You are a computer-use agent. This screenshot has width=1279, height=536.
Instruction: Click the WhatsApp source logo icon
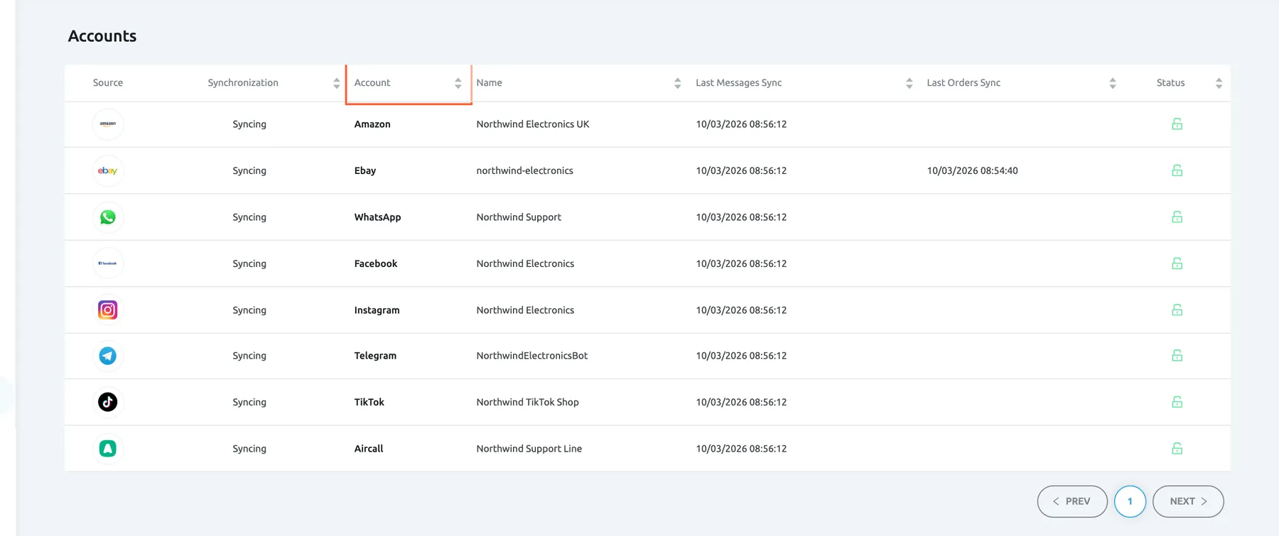[x=108, y=217]
